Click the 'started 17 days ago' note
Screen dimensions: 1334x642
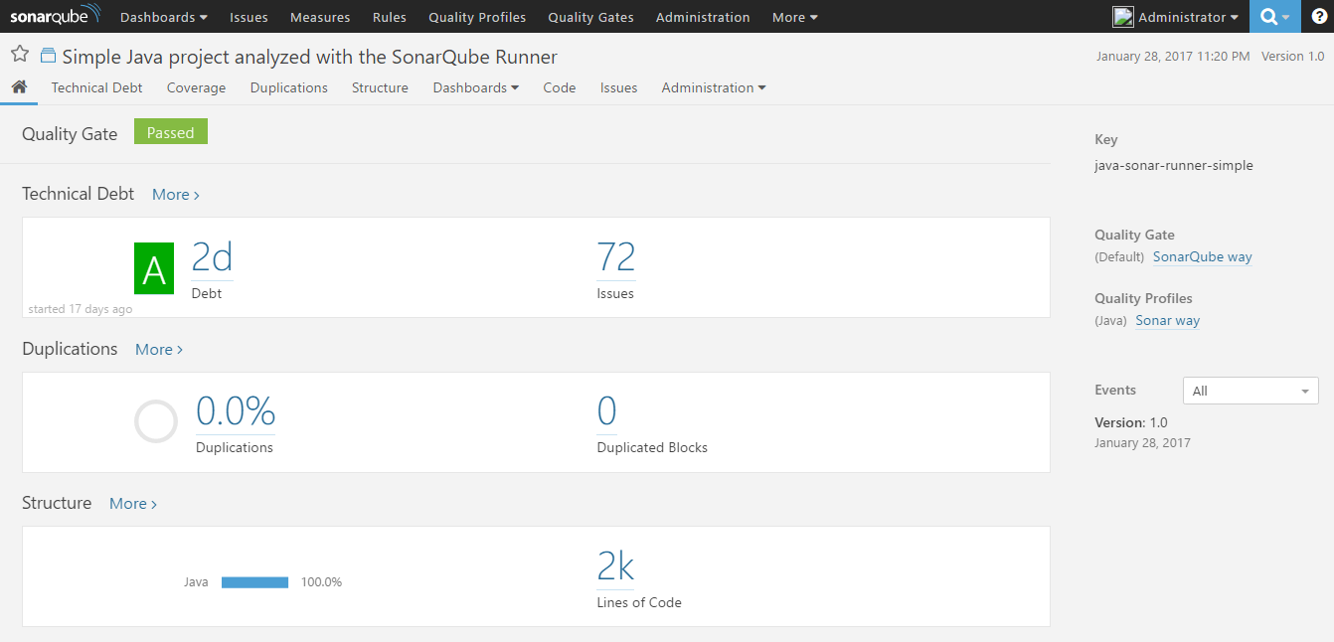pos(81,309)
